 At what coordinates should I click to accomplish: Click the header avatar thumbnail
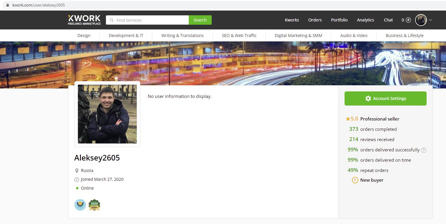click(x=421, y=20)
